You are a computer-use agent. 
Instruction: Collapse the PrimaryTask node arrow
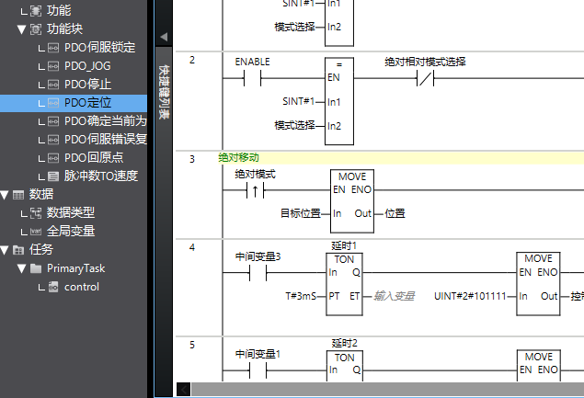pyautogui.click(x=21, y=268)
